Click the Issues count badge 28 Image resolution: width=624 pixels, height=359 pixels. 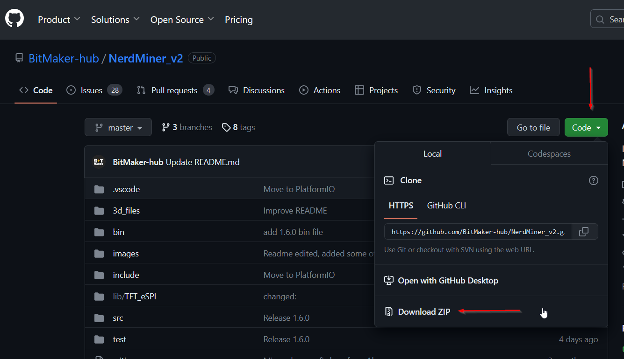point(115,90)
